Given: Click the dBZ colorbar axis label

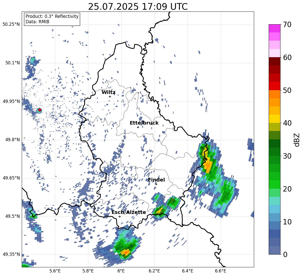Looking at the screenshot, I should [297, 140].
